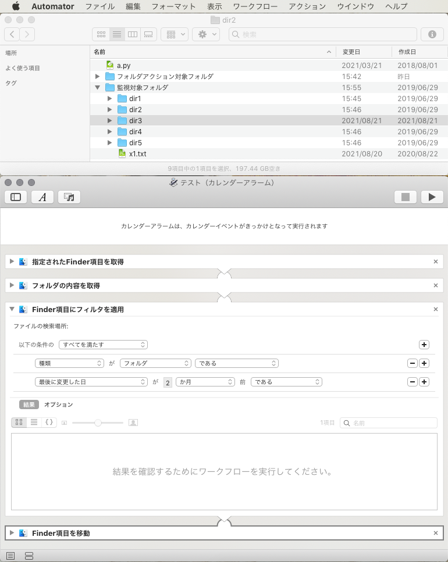Open である dropdown in 種類 row
Viewport: 448px width, 562px height.
tap(237, 363)
